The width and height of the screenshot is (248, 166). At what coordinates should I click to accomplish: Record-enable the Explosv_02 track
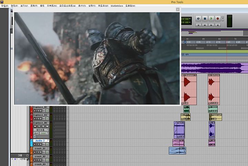pyautogui.click(x=35, y=111)
